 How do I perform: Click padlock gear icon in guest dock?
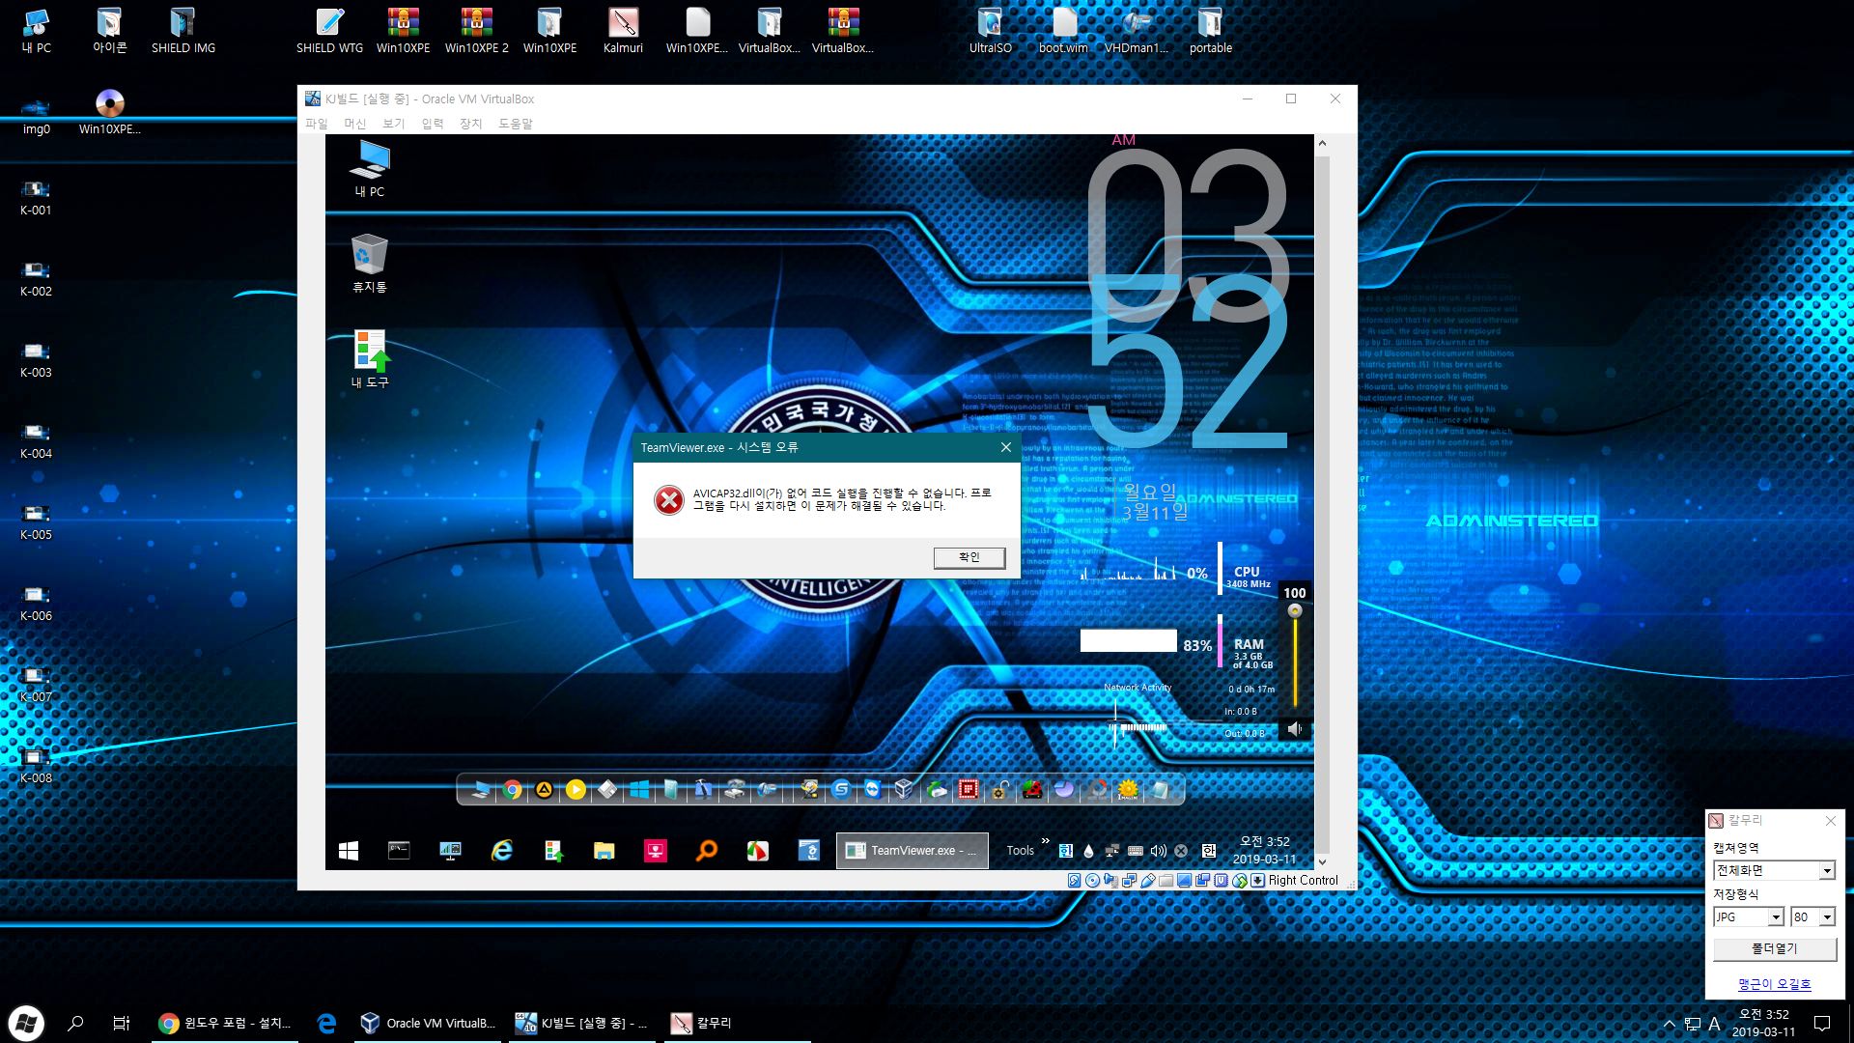click(x=999, y=790)
